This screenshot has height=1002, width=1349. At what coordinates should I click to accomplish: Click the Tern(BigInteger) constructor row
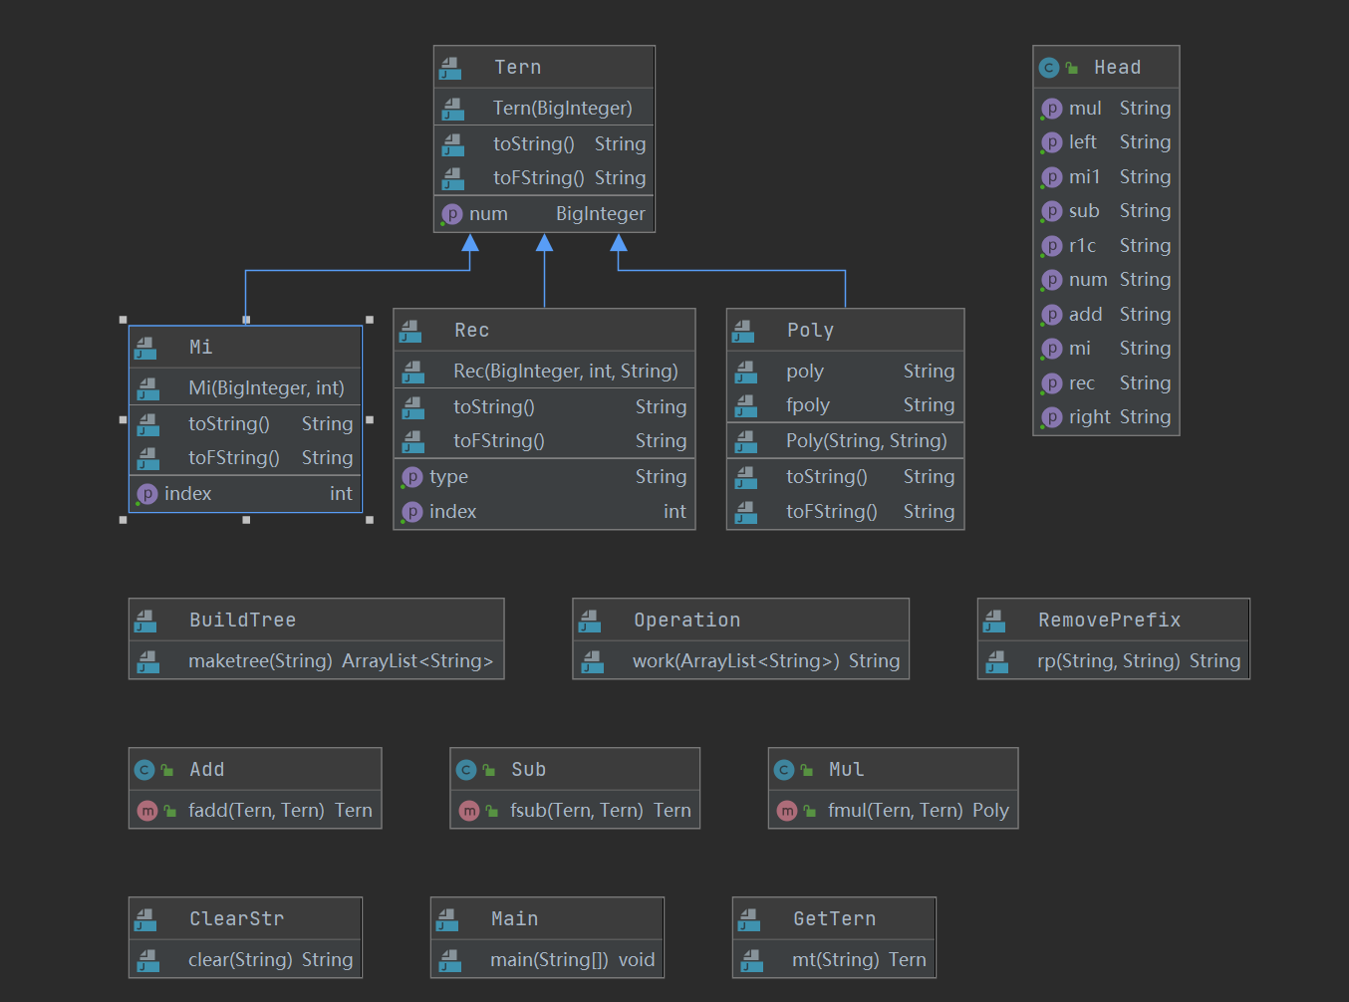click(x=544, y=108)
